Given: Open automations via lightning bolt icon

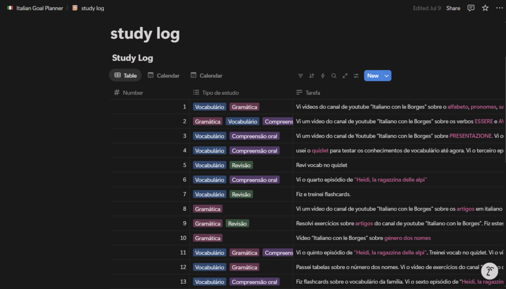Looking at the screenshot, I should coord(323,76).
